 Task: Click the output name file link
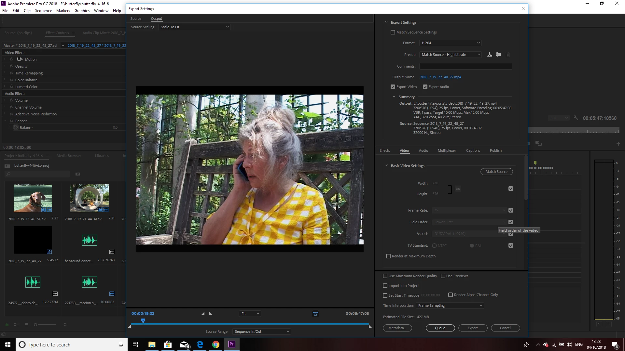pyautogui.click(x=440, y=77)
